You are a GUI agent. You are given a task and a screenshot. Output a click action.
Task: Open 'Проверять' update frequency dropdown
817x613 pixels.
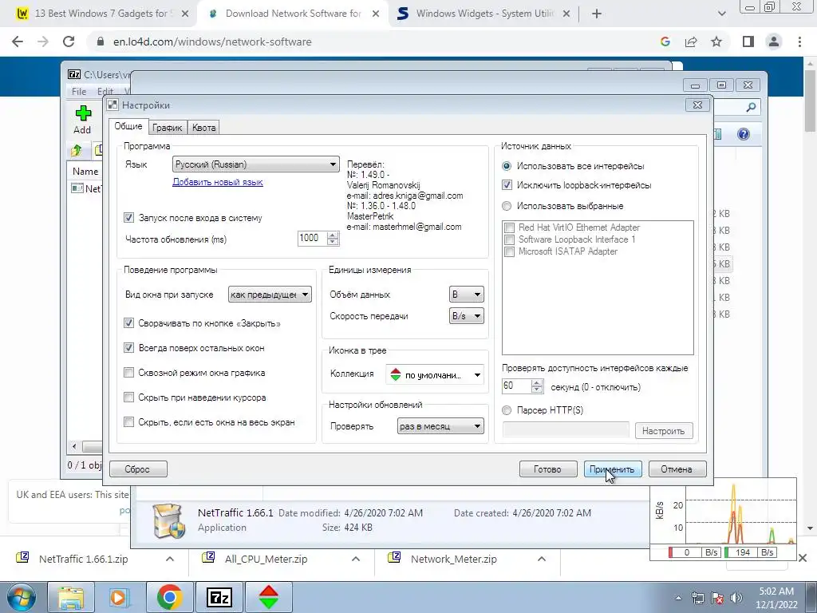pyautogui.click(x=440, y=426)
